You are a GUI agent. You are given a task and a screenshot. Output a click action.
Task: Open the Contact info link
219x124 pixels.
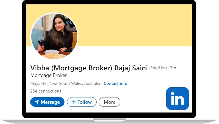point(116,83)
